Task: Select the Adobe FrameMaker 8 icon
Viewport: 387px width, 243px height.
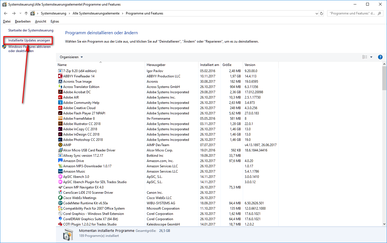Action: (x=60, y=118)
